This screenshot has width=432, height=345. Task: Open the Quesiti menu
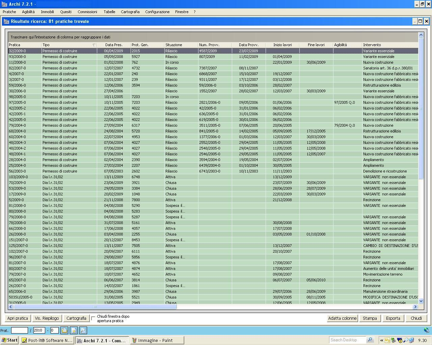coord(66,12)
